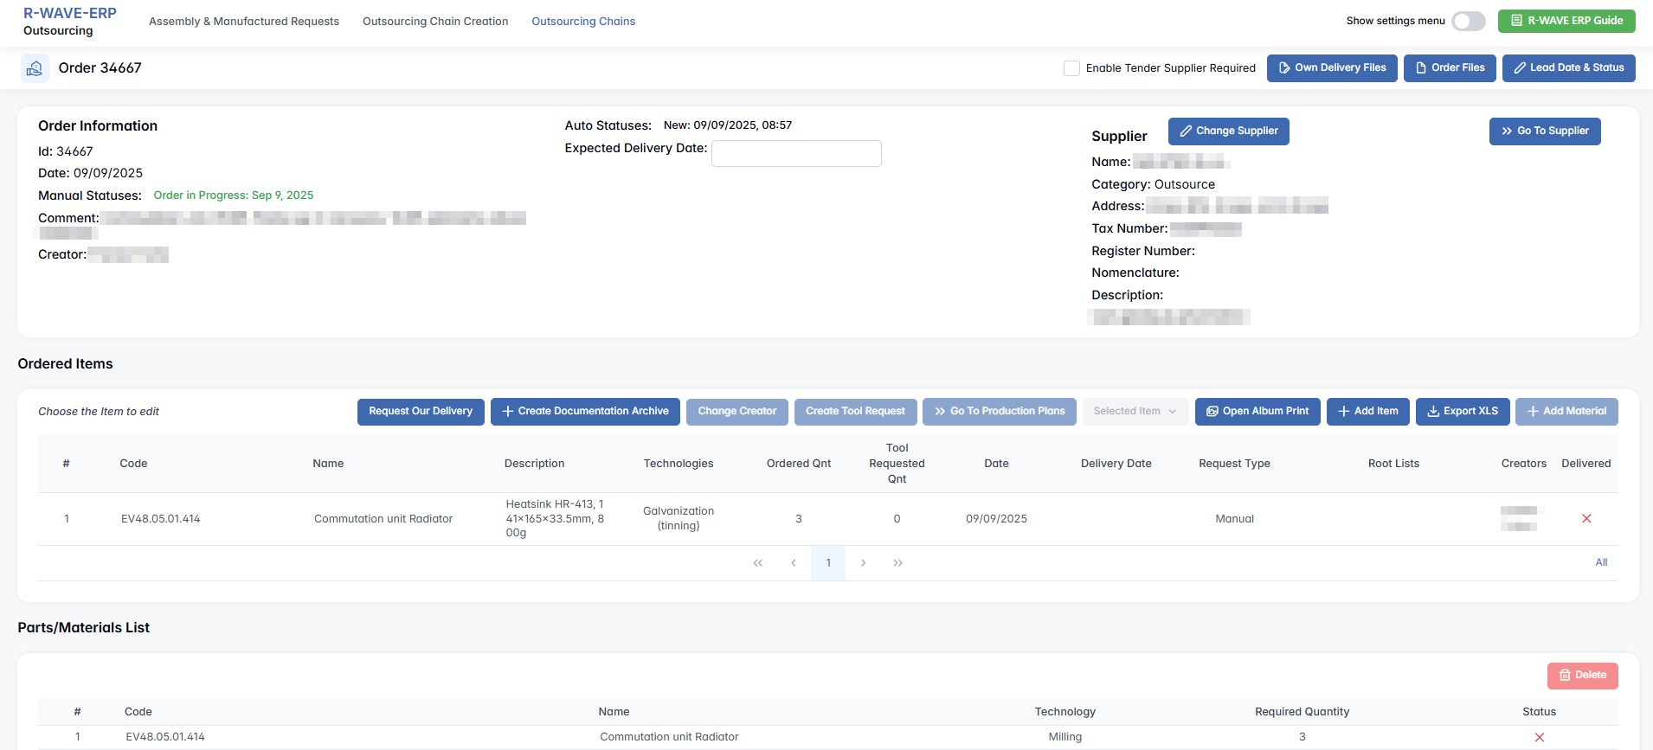Viewport: 1653px width, 750px height.
Task: Jump to last page of ordered items
Action: click(897, 563)
